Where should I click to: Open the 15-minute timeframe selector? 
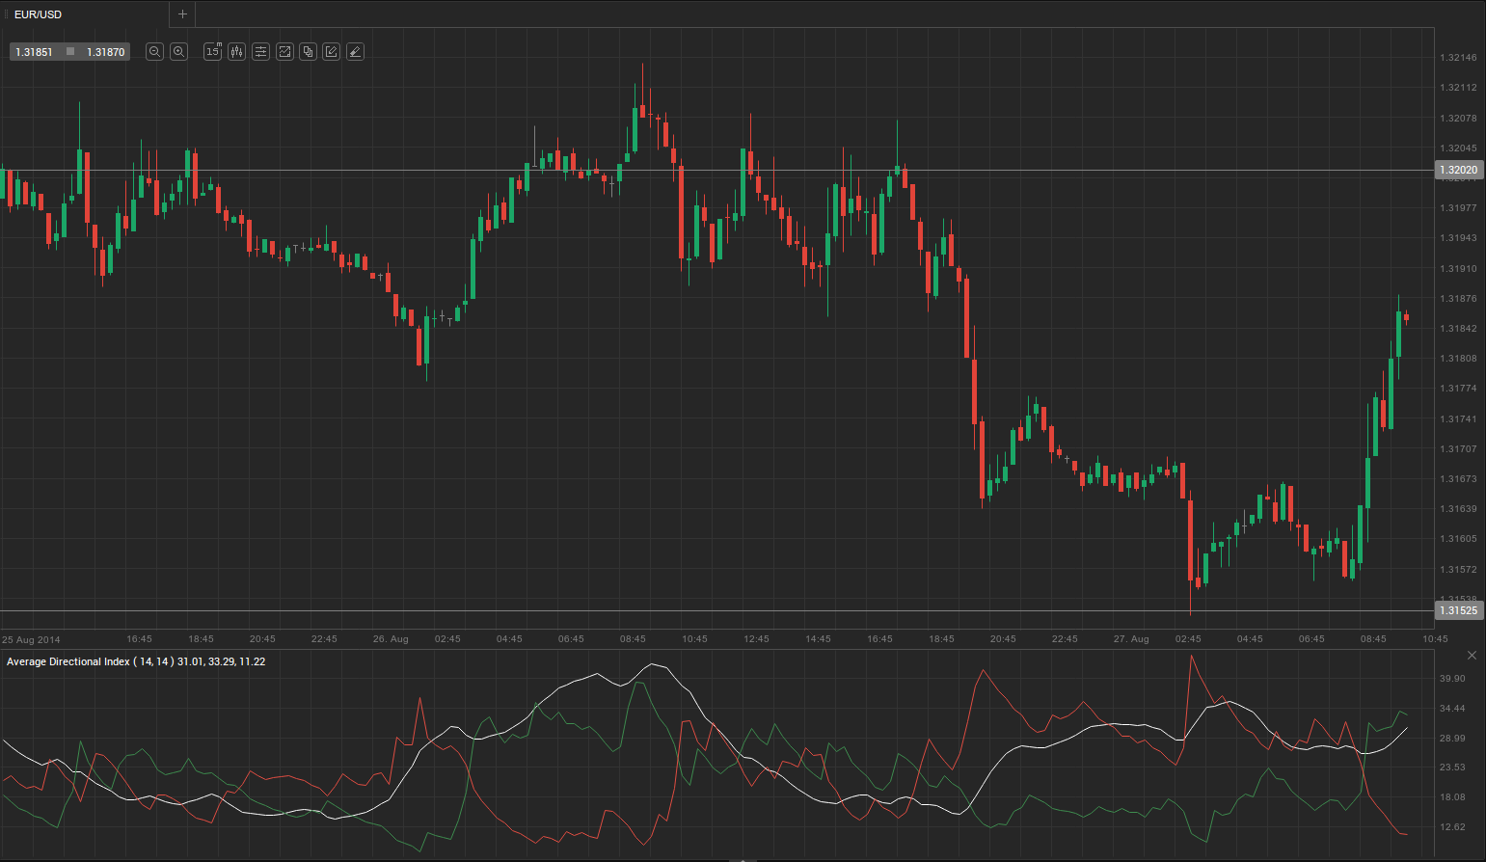pyautogui.click(x=212, y=52)
